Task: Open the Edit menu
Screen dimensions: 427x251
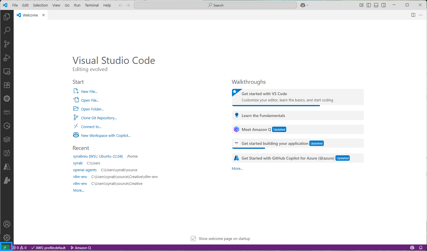Action: tap(25, 5)
